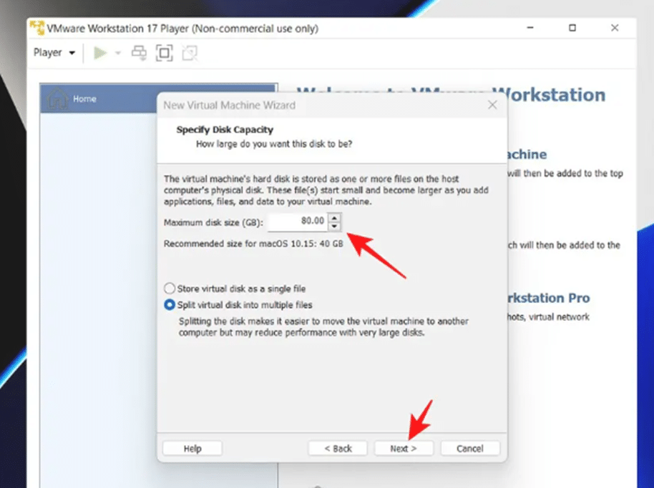The image size is (654, 488).
Task: Click the Send Ctrl+Alt+Del toolbar icon
Action: 139,53
